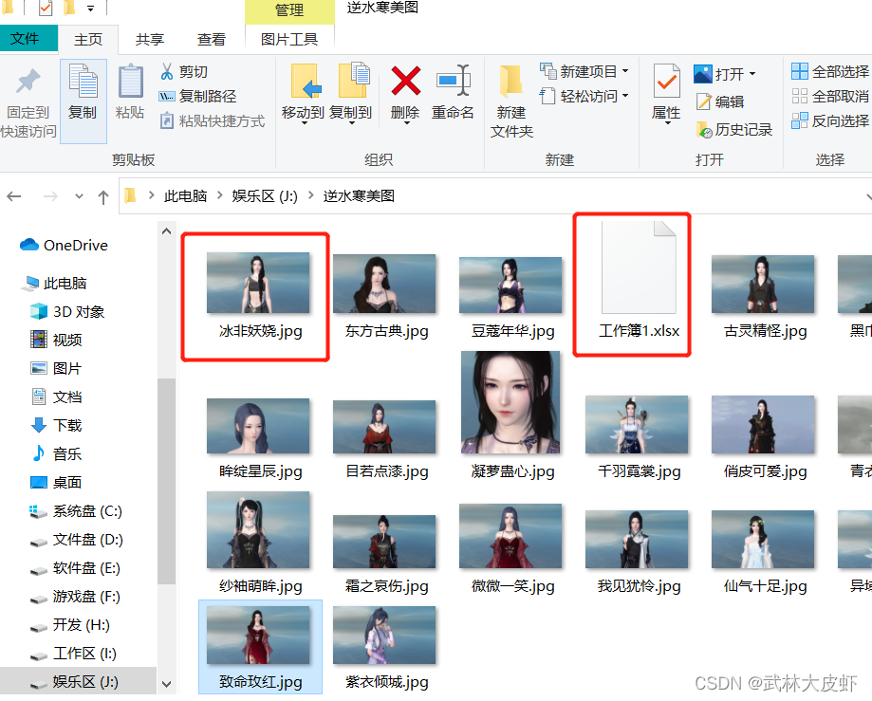
Task: Go forward with the right arrow
Action: coord(50,196)
